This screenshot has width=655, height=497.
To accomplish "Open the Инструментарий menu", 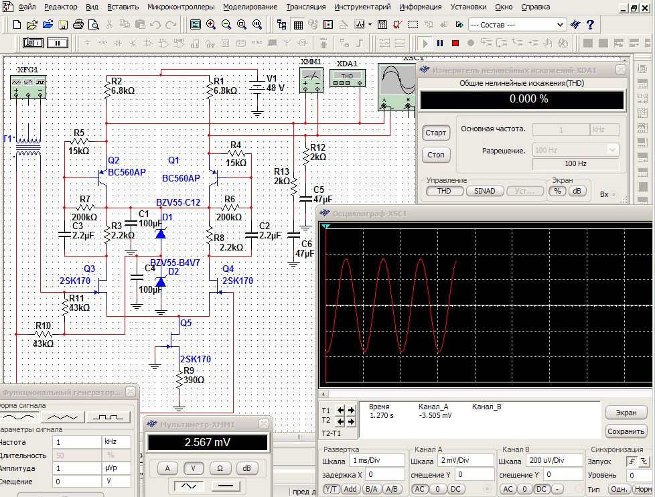I will click(362, 7).
